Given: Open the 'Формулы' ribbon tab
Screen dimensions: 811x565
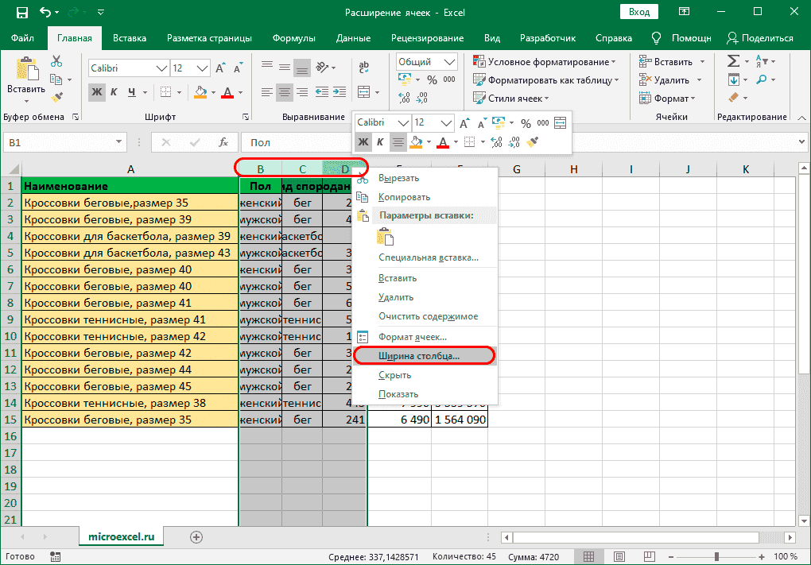Looking at the screenshot, I should click(293, 38).
